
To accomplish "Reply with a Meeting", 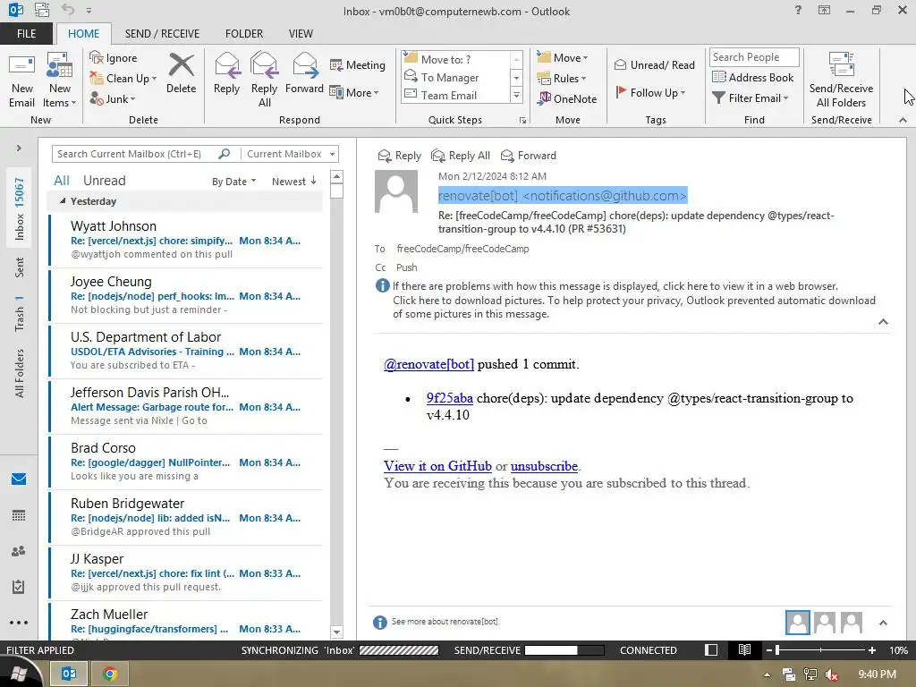I will (358, 64).
